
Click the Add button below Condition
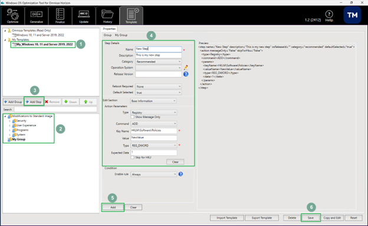point(113,207)
